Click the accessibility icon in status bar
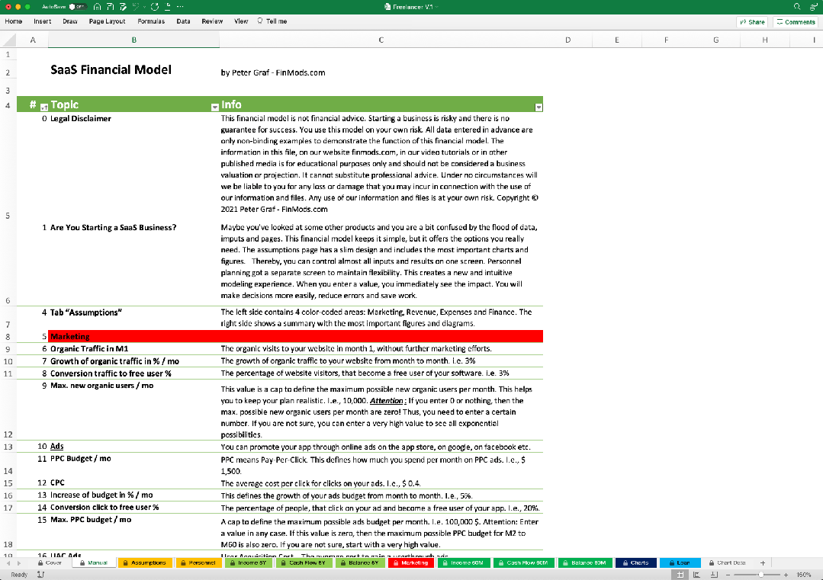The image size is (823, 580). [x=41, y=575]
